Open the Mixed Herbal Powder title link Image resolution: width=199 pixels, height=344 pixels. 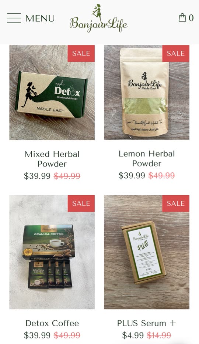pos(52,159)
